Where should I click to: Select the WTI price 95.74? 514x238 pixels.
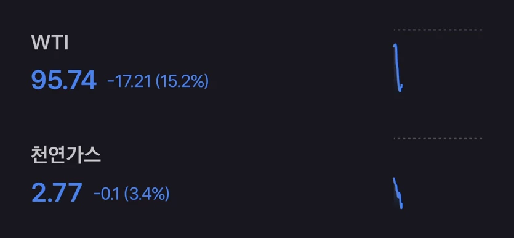pos(64,80)
